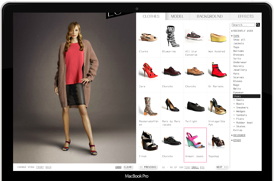
Task: Narrow shoes to Flats
Action: coord(240,119)
